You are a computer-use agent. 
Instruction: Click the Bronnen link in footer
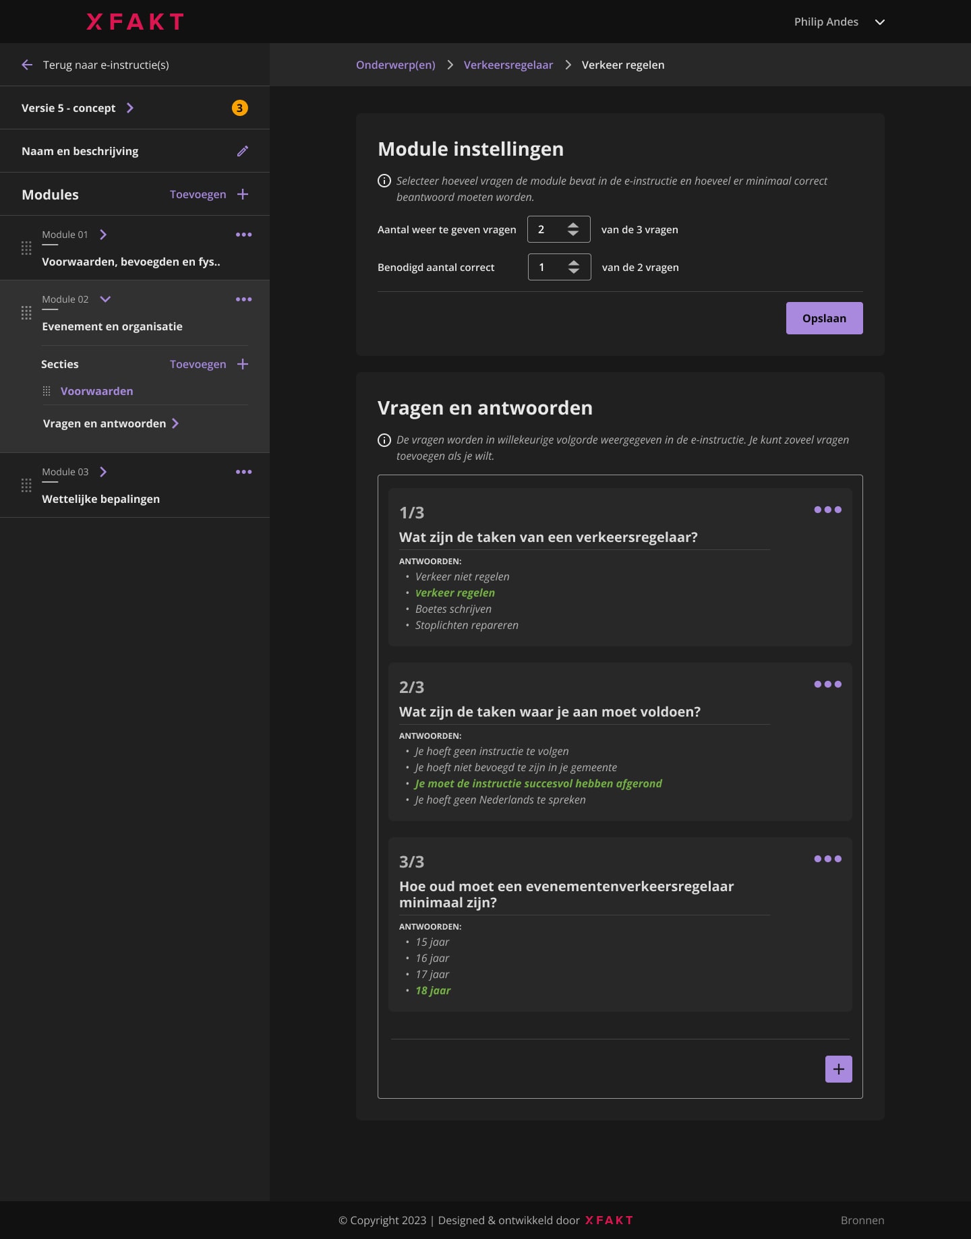pos(862,1220)
